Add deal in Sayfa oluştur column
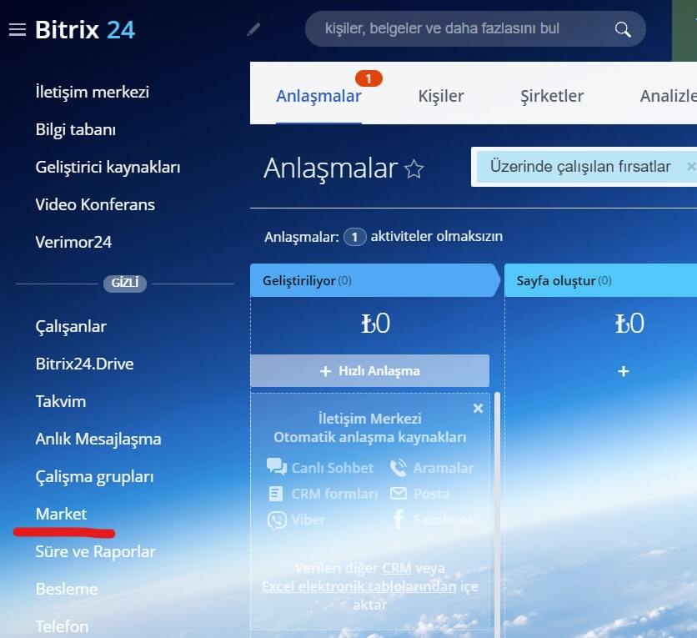The image size is (697, 638). 623,371
